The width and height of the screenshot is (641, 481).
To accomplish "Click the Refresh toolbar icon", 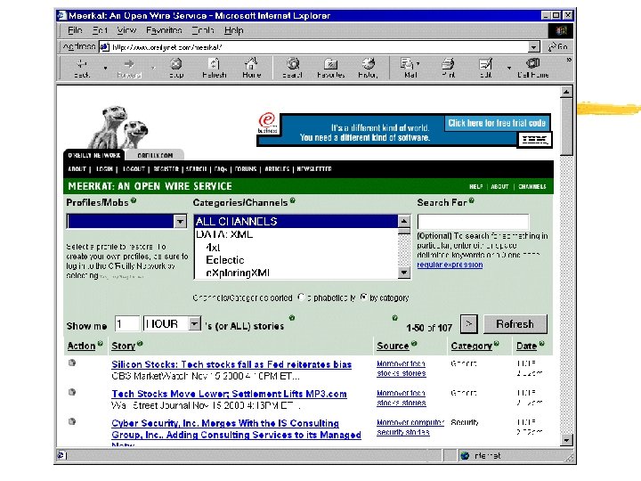I will (215, 64).
